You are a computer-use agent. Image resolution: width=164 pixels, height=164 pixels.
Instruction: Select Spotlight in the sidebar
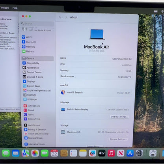pos(30,95)
